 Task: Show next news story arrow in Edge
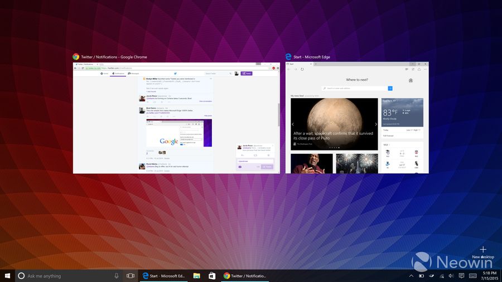(375, 124)
